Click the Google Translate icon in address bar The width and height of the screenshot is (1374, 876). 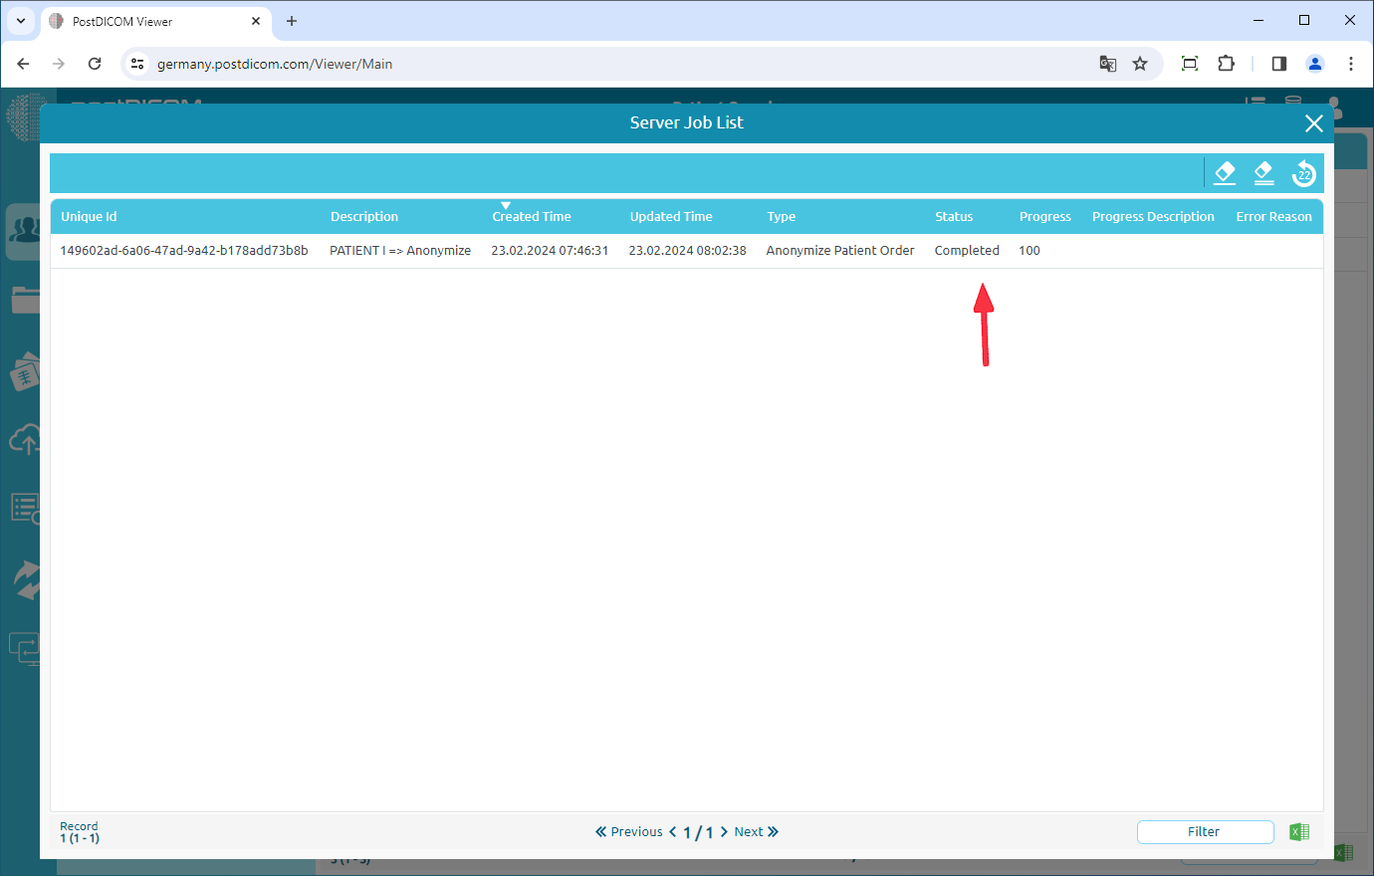coord(1107,63)
